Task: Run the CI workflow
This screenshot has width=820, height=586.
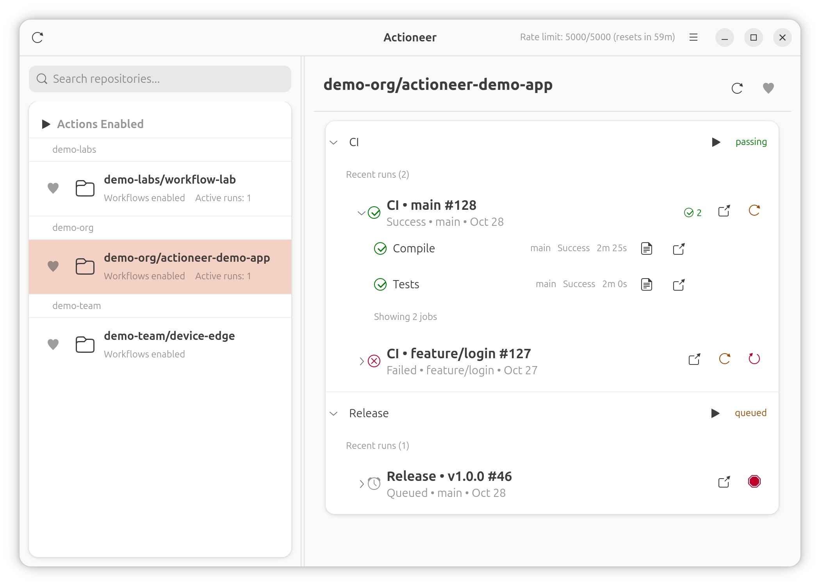Action: pos(717,142)
